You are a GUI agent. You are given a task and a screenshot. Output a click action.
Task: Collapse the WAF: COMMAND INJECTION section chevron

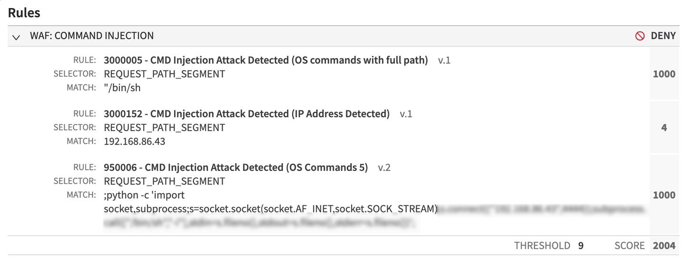[x=16, y=37]
